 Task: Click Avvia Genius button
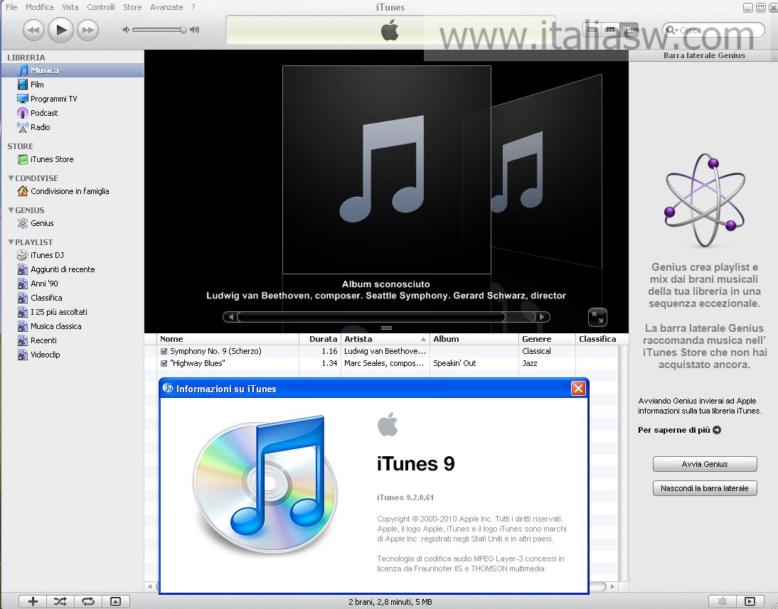(x=705, y=464)
